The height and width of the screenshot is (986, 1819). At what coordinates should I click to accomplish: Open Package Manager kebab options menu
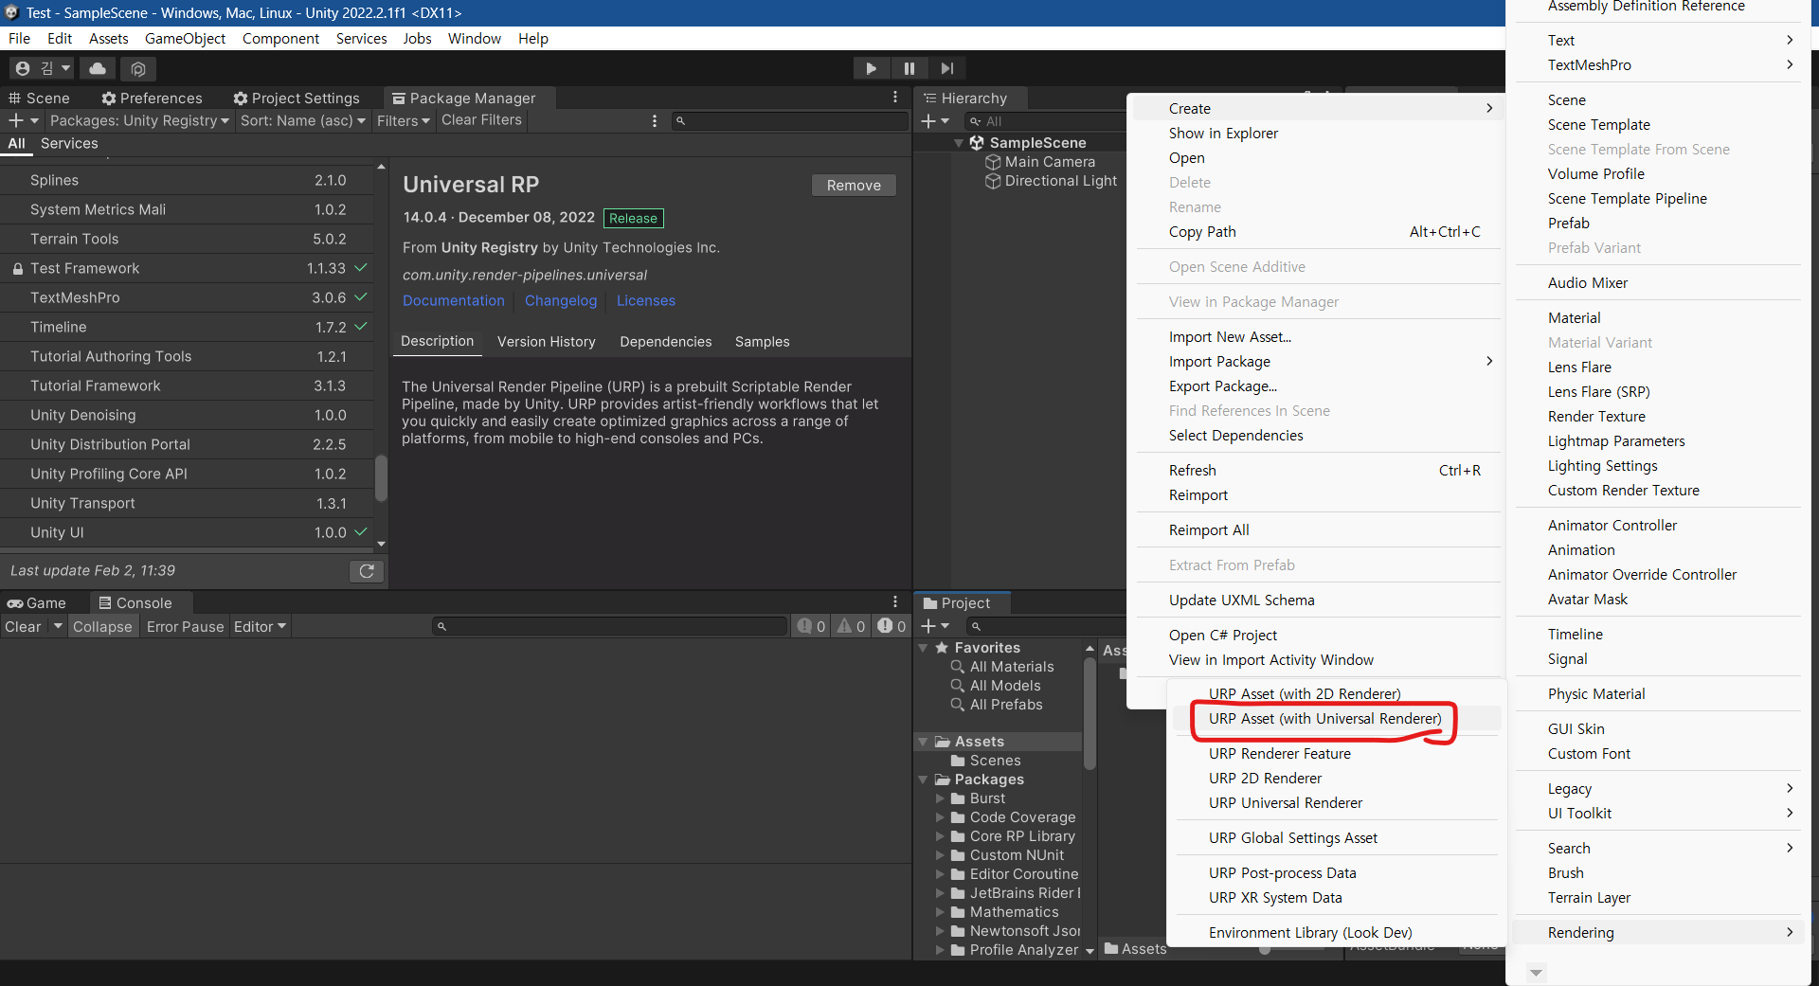coord(654,120)
